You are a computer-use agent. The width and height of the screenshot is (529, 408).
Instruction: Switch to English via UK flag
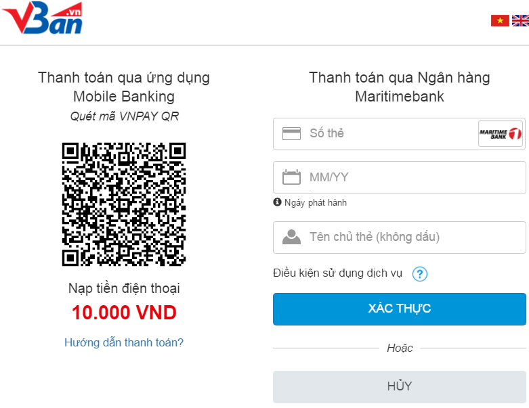[x=520, y=21]
